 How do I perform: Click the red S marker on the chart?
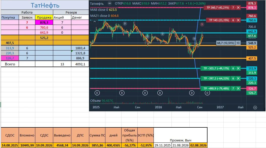point(202,24)
